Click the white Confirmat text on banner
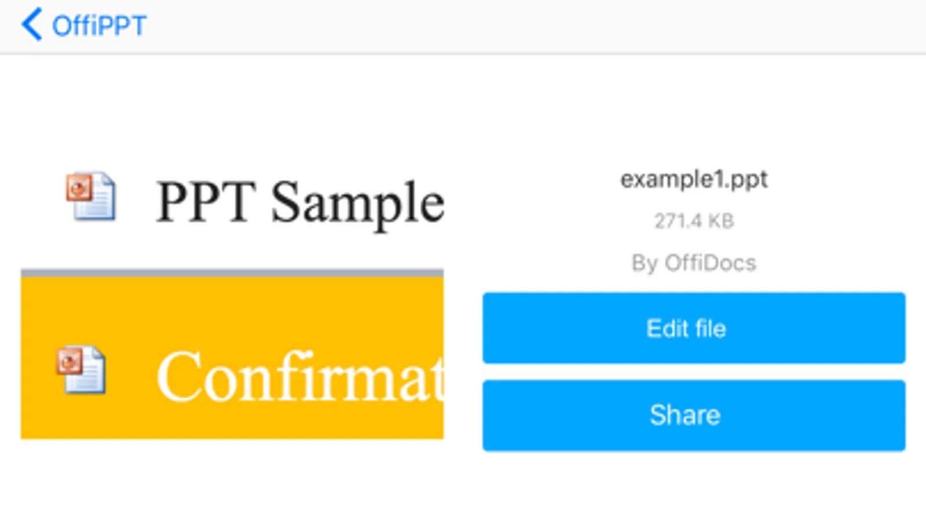The image size is (926, 521). tap(300, 376)
